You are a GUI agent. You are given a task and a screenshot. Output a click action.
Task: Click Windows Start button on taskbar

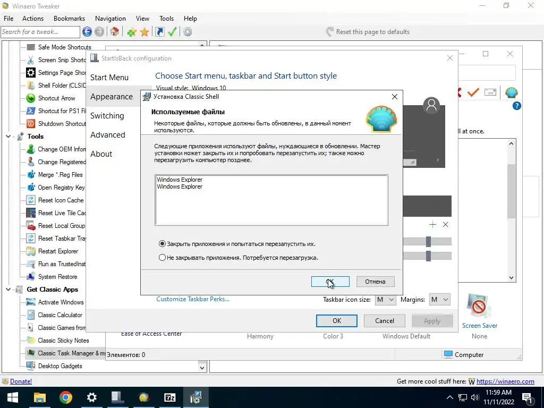pyautogui.click(x=13, y=397)
